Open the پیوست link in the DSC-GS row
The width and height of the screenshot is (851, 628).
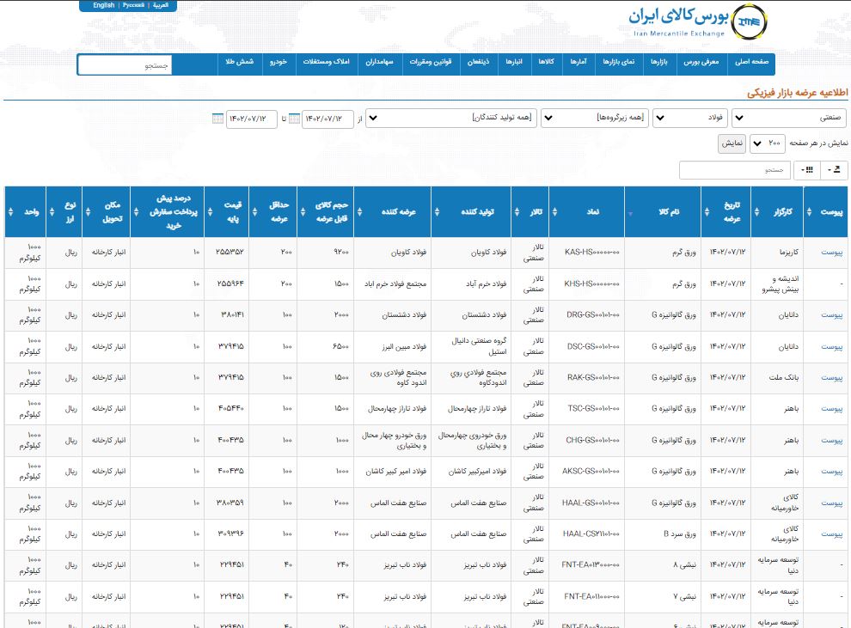pyautogui.click(x=831, y=346)
